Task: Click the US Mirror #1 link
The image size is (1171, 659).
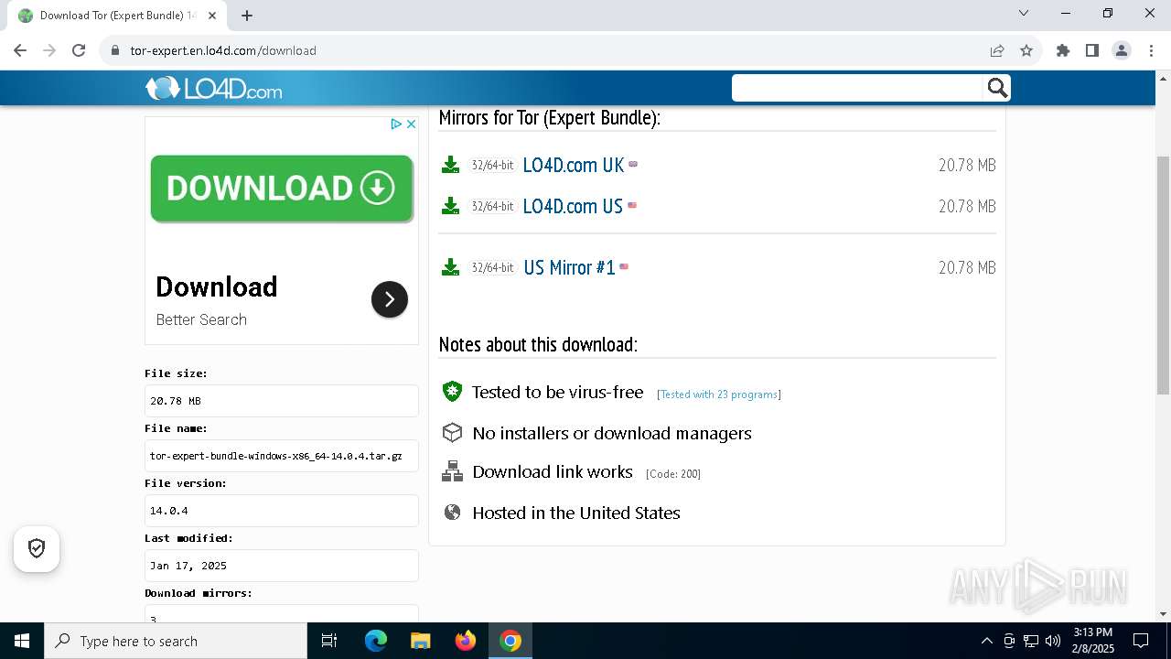Action: pos(569,267)
